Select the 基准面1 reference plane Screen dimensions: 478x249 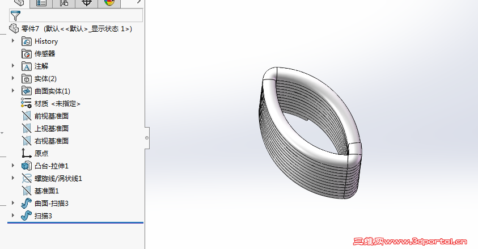pos(46,191)
